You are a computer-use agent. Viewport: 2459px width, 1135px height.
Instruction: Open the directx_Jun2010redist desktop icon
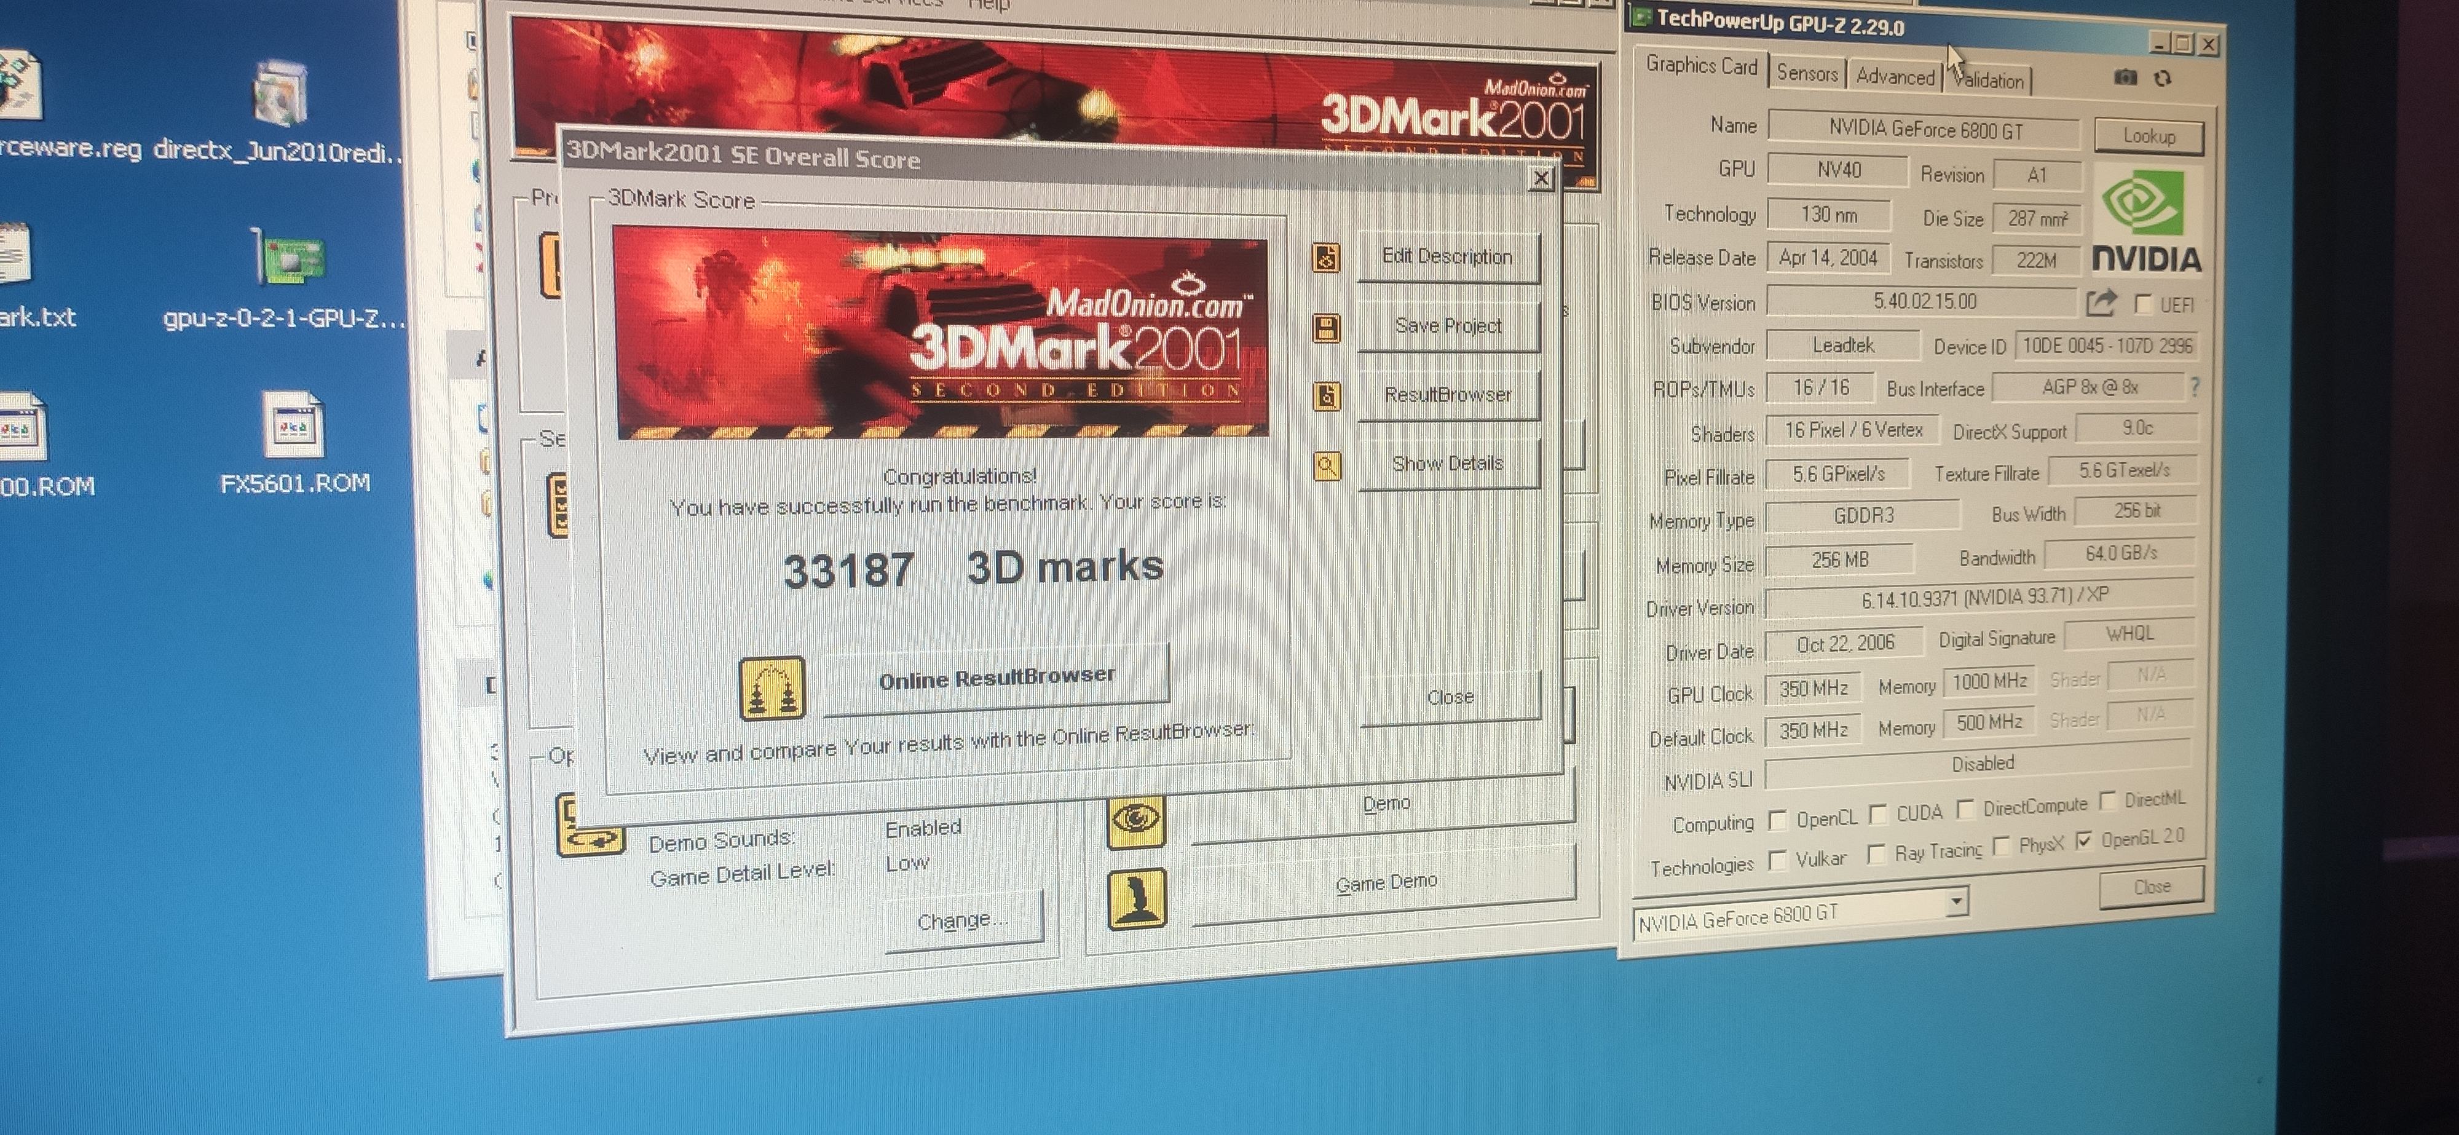(x=280, y=93)
